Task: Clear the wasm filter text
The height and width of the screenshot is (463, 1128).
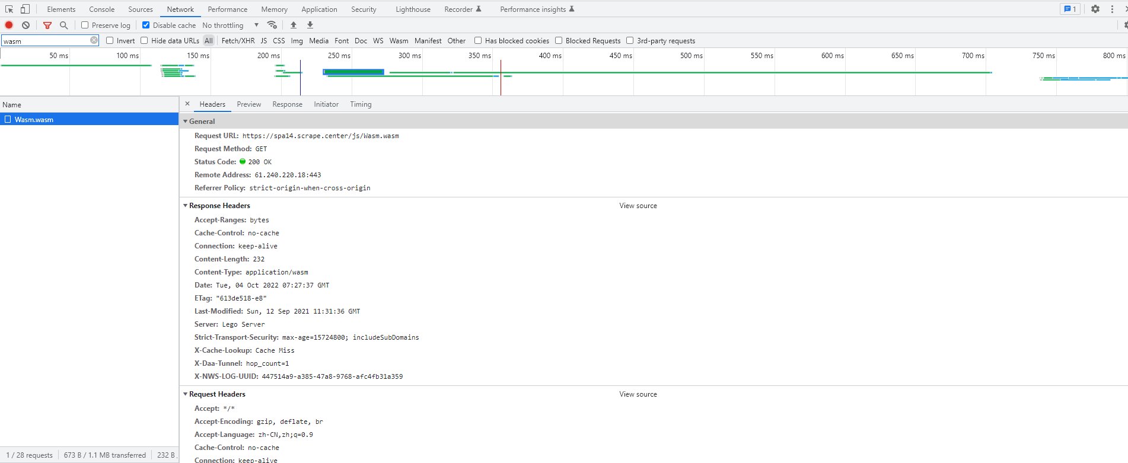Action: pos(94,40)
